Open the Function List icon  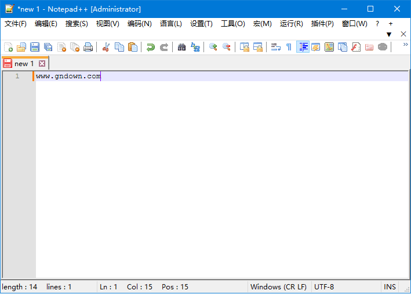(x=356, y=47)
